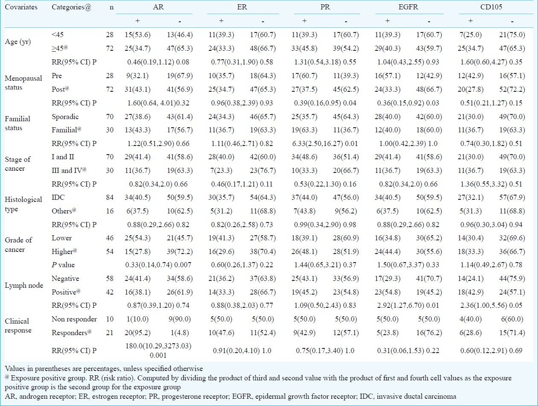
Task: Click the 'Lower' grade category
Action: pyautogui.click(x=61, y=238)
